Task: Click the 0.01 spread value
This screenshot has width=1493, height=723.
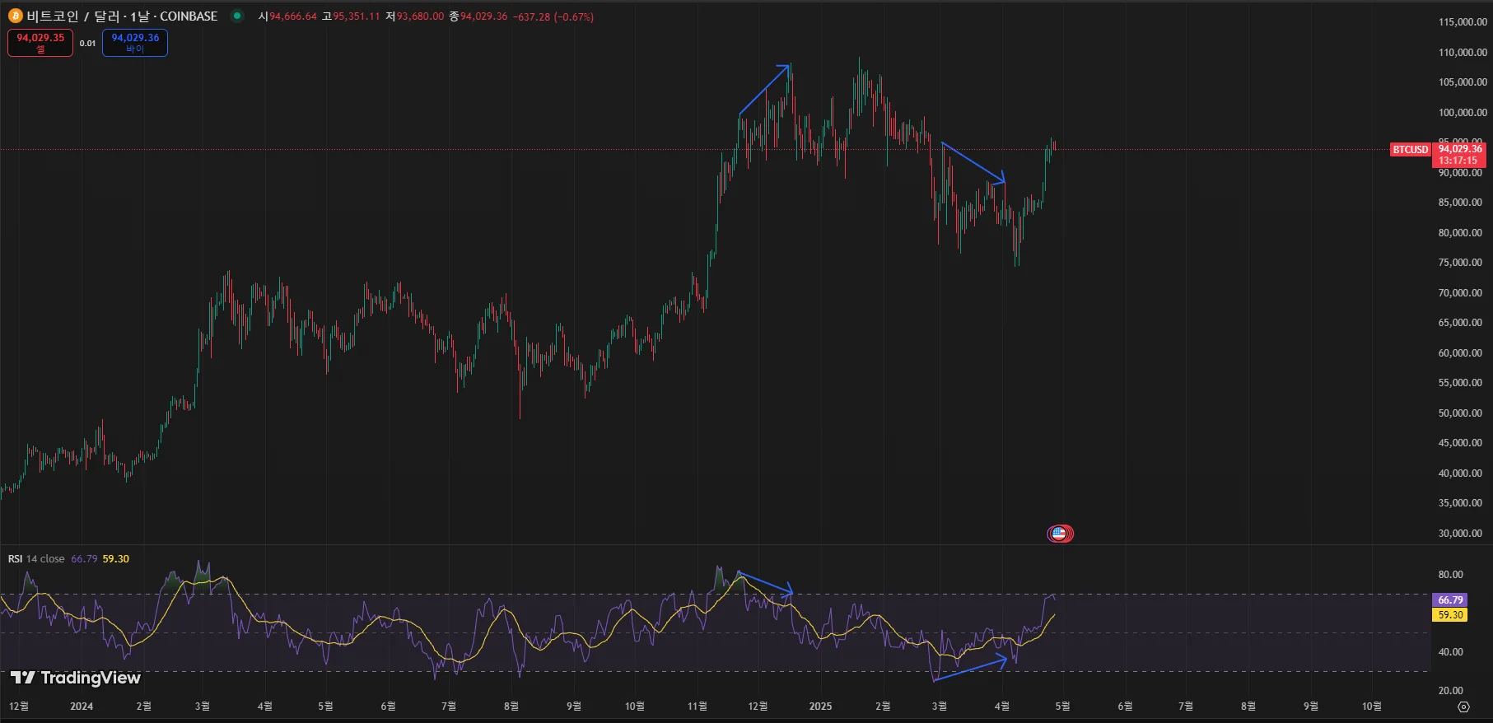Action: [87, 43]
